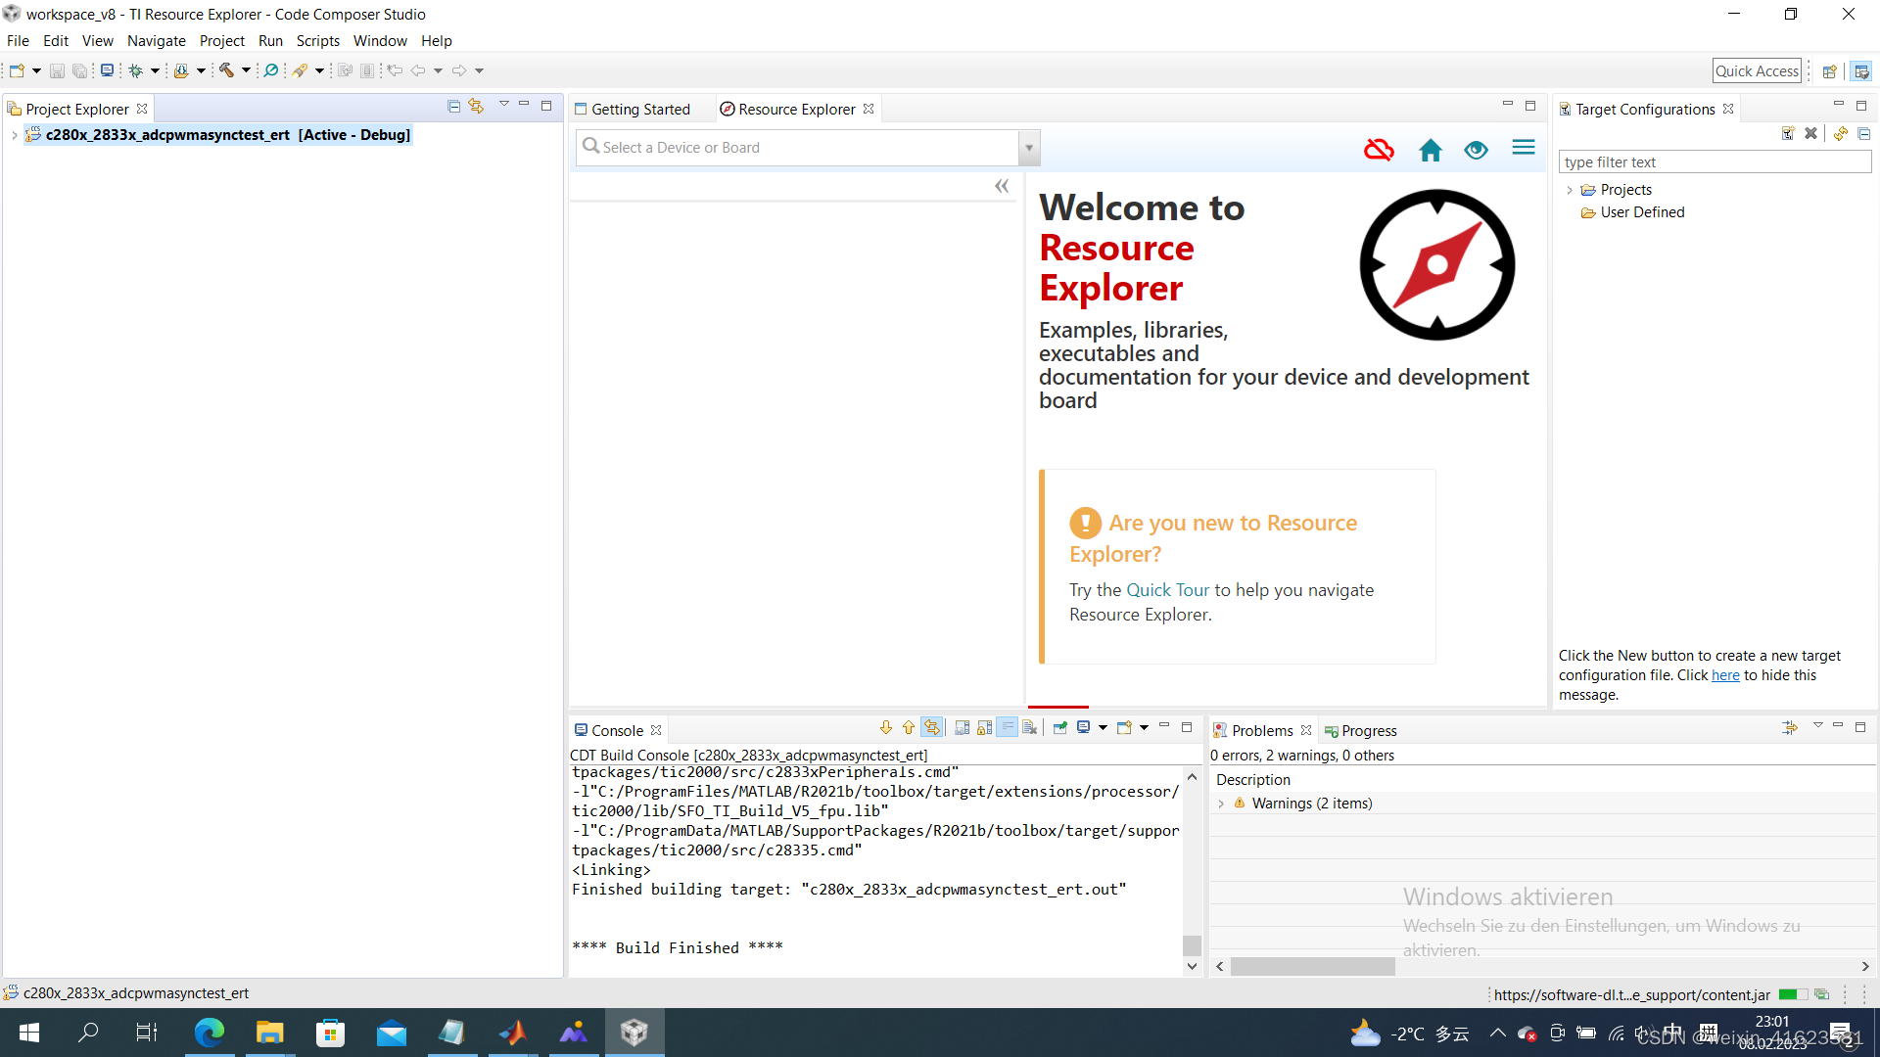Open the Scripts menu

point(317,41)
